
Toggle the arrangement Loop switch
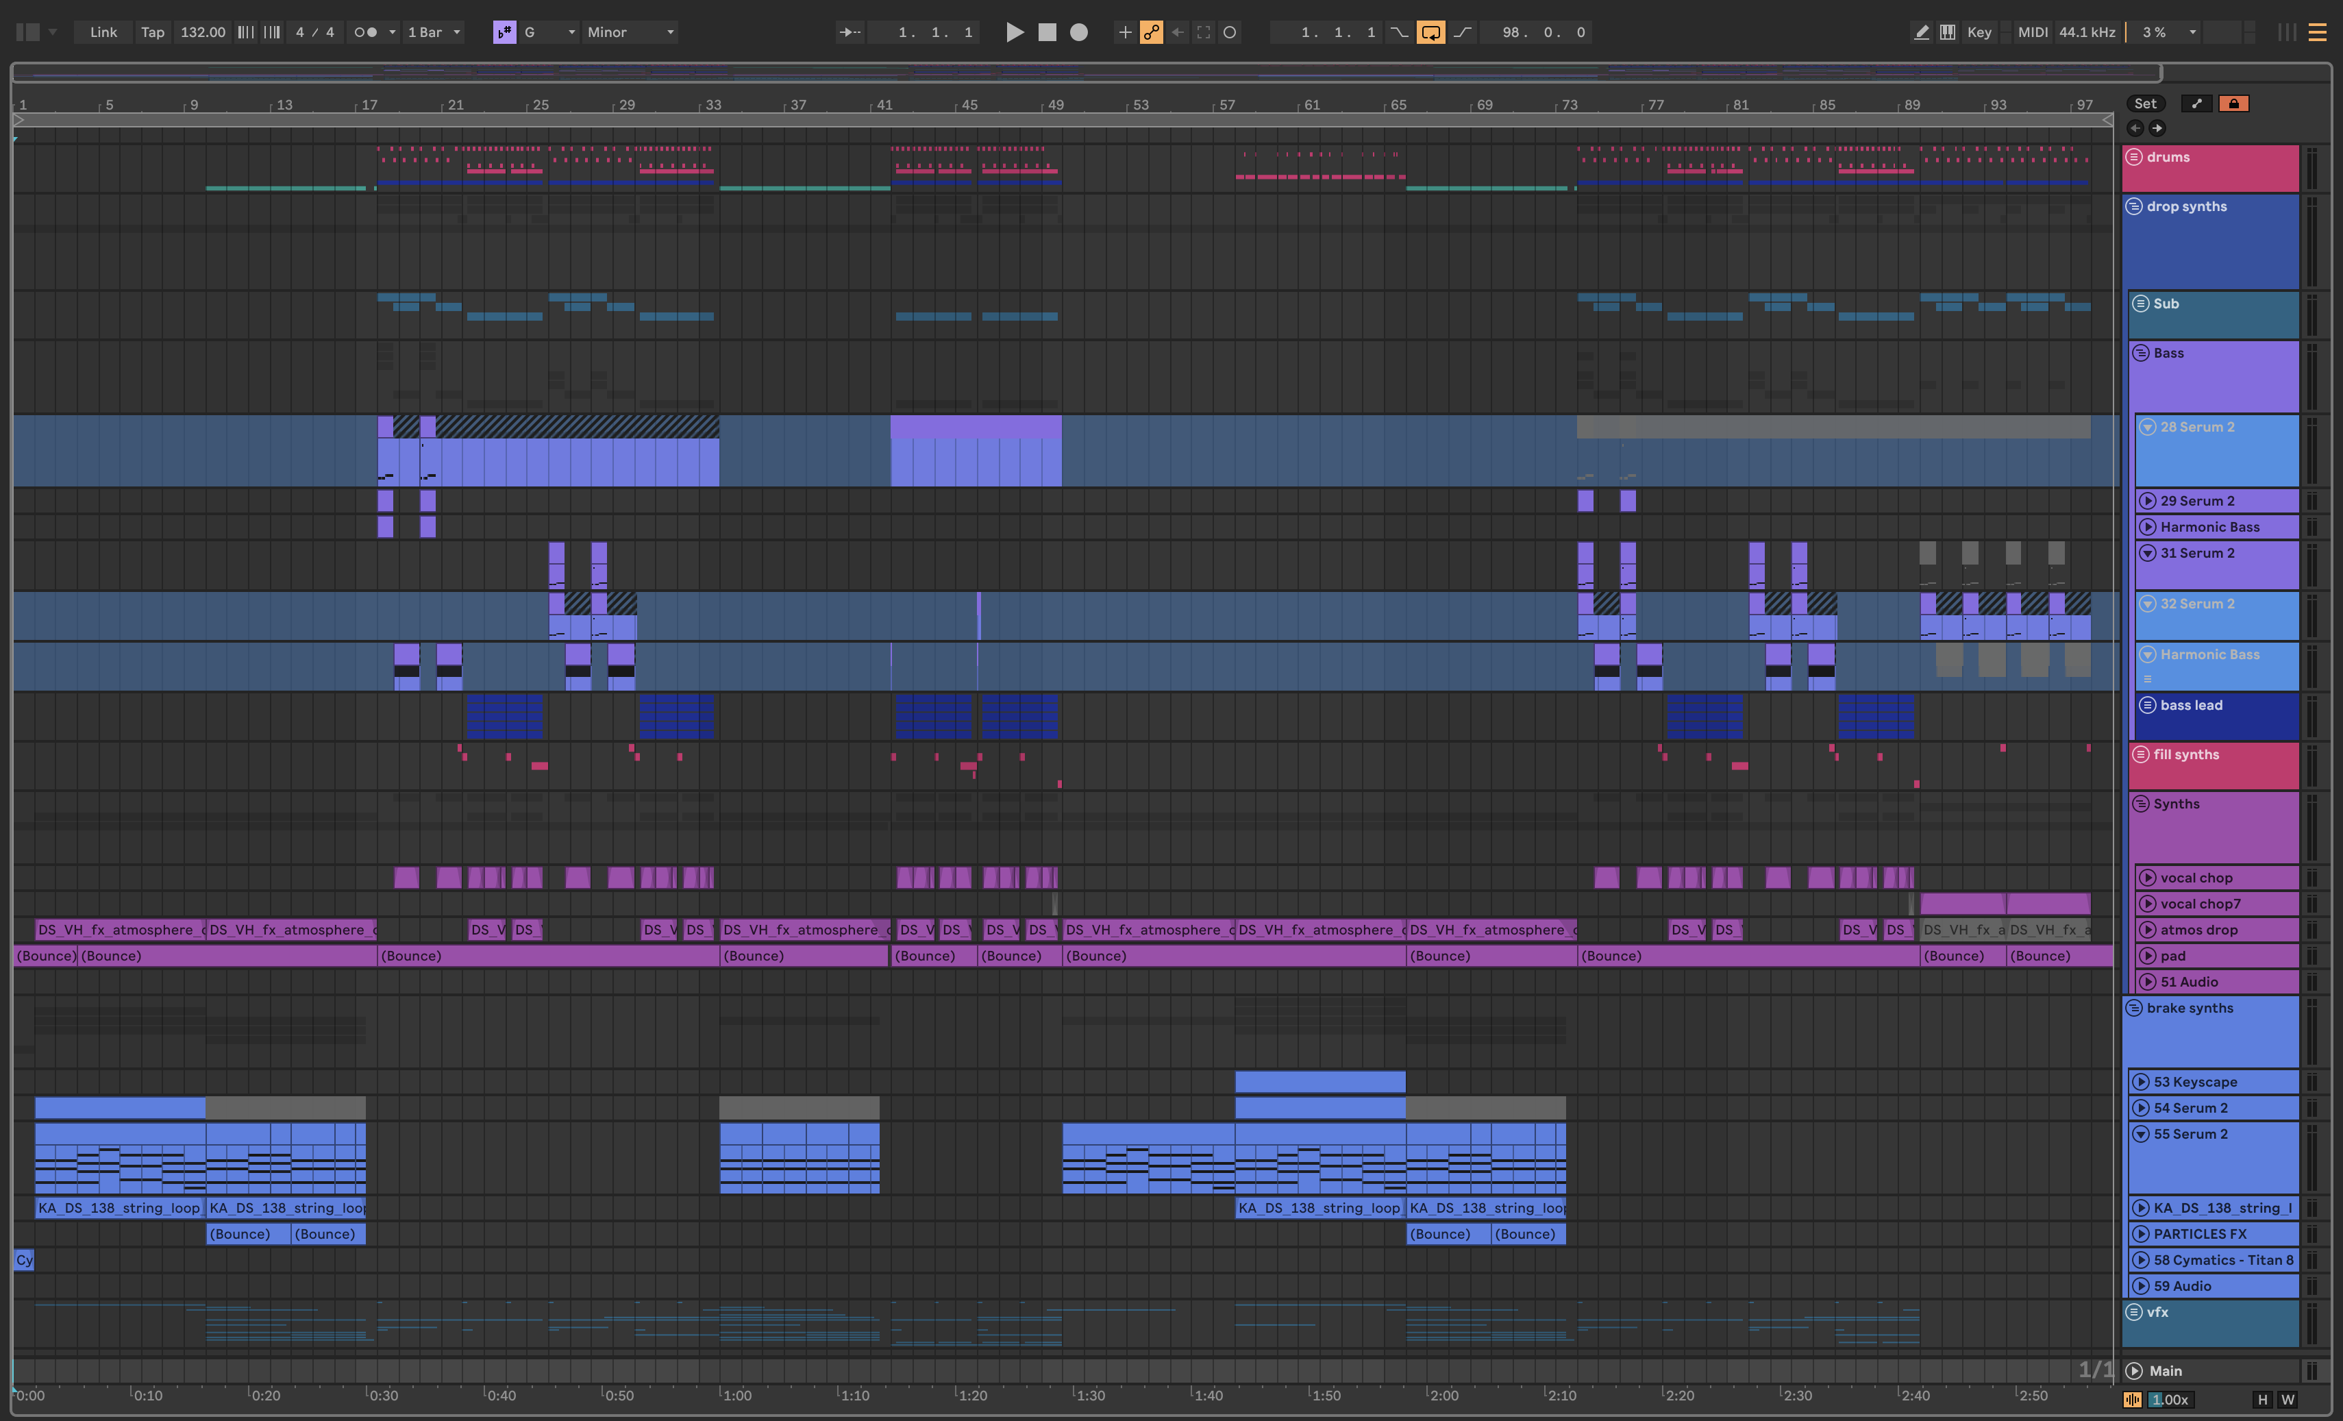tap(1430, 32)
